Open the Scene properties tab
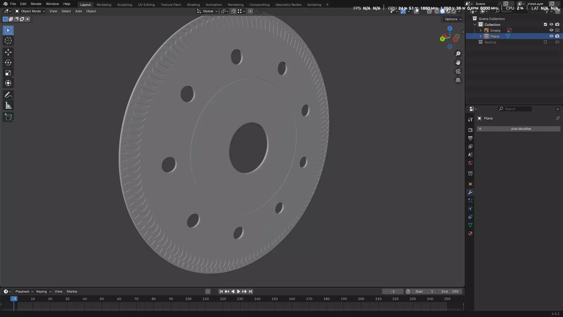This screenshot has height=317, width=563. pos(470,154)
